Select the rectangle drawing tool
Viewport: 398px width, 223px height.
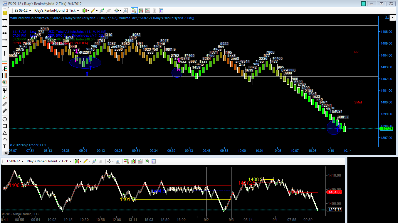click(5, 126)
